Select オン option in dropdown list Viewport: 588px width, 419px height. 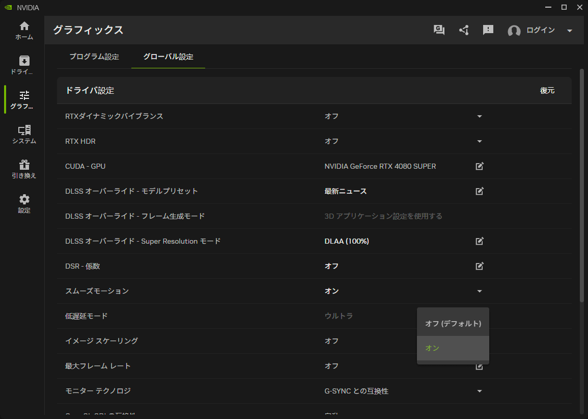[453, 348]
